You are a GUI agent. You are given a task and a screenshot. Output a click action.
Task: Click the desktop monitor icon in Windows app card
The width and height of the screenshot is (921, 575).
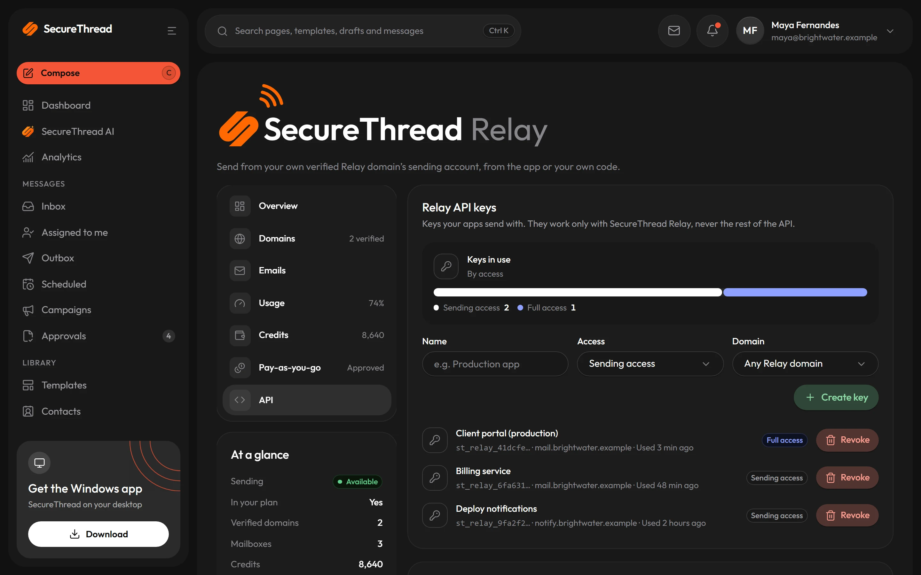39,463
